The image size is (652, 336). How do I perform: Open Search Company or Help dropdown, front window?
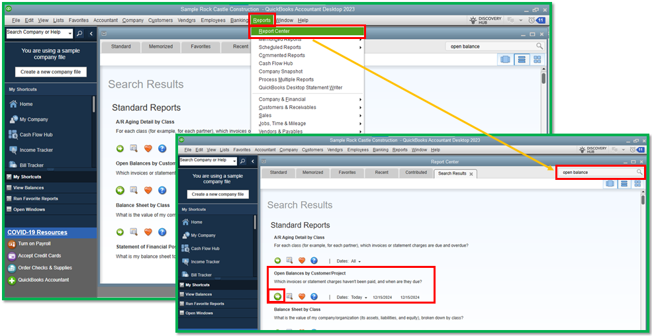pos(234,161)
